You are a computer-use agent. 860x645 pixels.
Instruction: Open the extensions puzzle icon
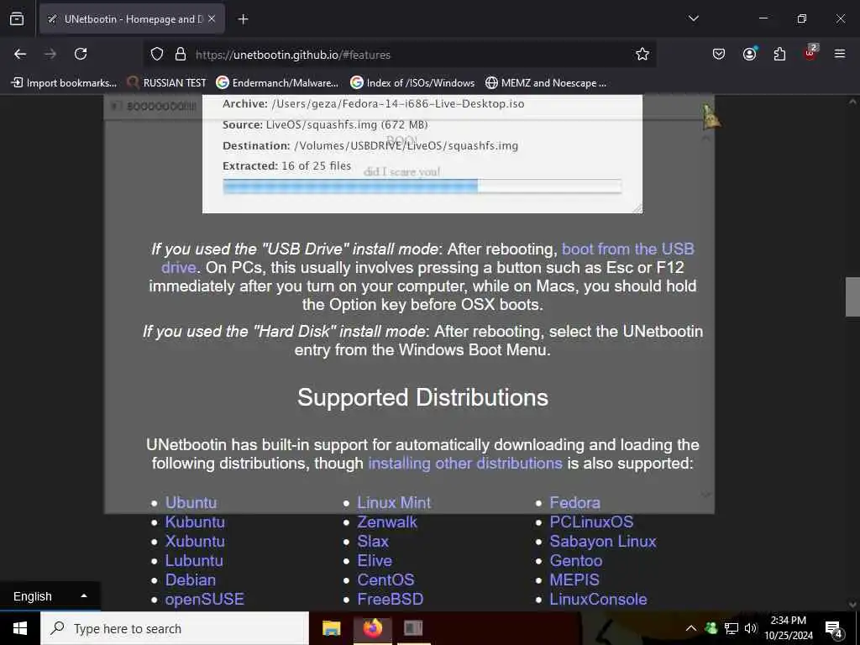pyautogui.click(x=779, y=54)
